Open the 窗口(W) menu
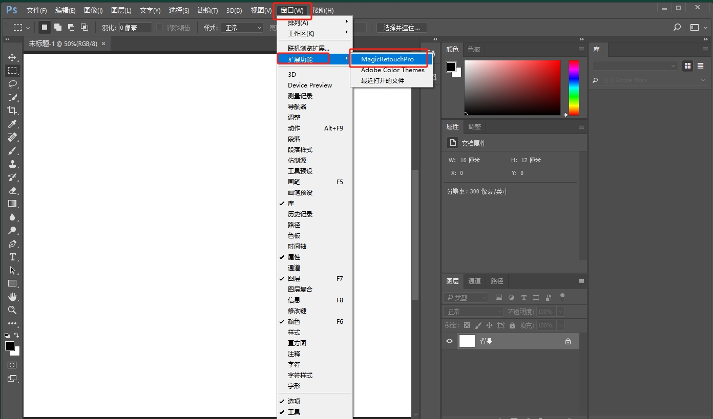 [x=292, y=10]
